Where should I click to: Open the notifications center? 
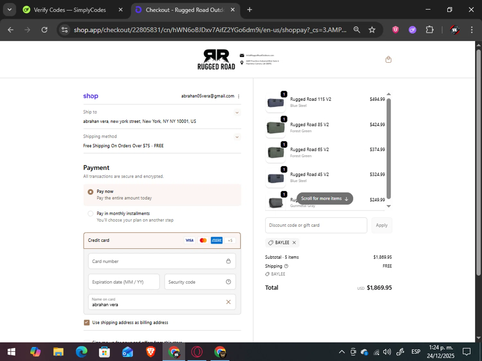pos(467,352)
